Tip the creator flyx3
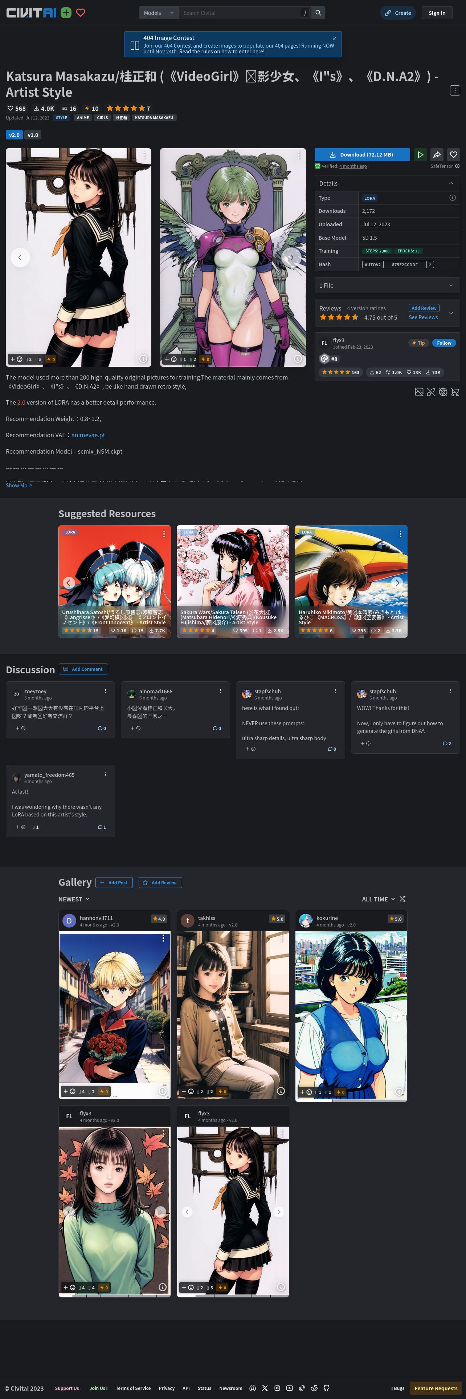Image resolution: width=466 pixels, height=1399 pixels. click(418, 343)
